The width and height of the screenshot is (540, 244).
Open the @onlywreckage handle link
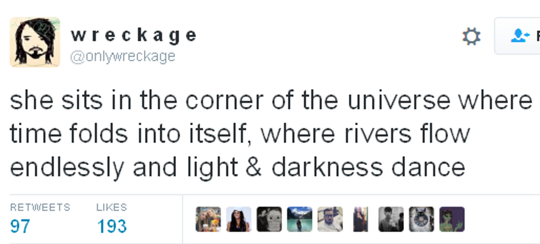(122, 56)
